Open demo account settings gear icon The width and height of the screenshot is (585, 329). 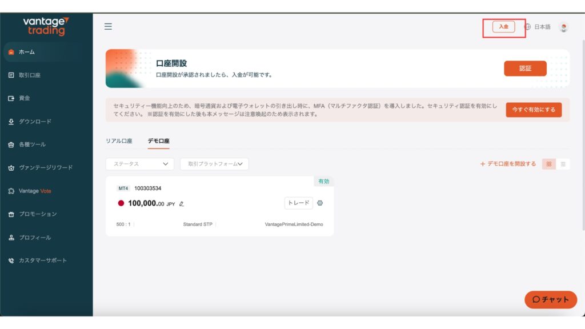[320, 203]
